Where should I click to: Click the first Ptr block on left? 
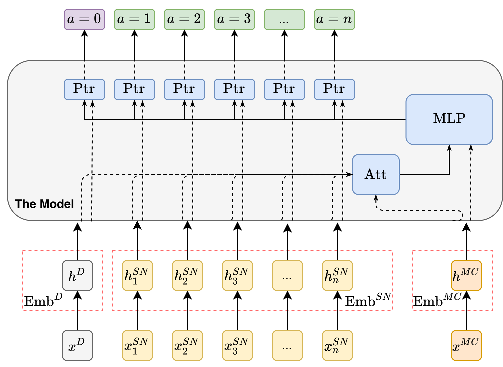pyautogui.click(x=84, y=89)
